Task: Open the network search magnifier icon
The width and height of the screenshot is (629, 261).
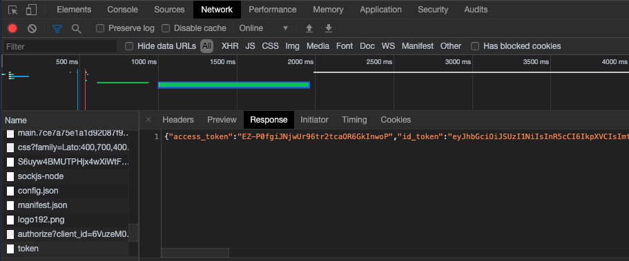Action: pos(76,28)
